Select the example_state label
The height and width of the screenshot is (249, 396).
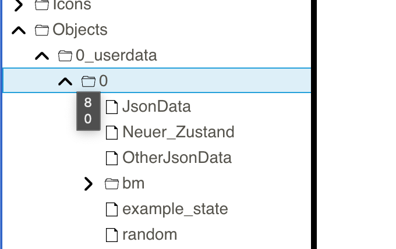175,209
